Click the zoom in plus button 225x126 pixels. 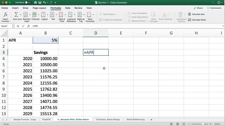(x=211, y=124)
